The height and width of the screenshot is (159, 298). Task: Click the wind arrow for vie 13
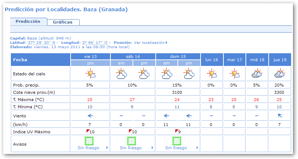(x=90, y=116)
